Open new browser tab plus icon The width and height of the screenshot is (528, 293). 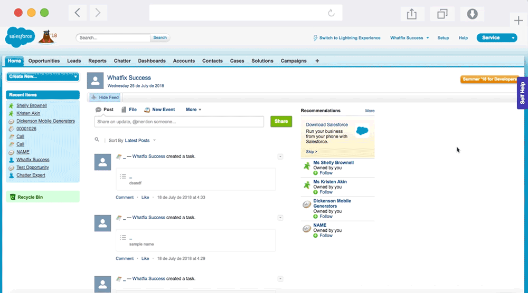point(518,21)
